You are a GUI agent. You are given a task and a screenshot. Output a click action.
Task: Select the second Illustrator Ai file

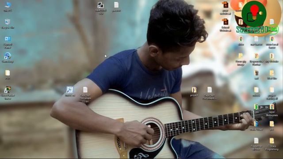tap(225, 25)
